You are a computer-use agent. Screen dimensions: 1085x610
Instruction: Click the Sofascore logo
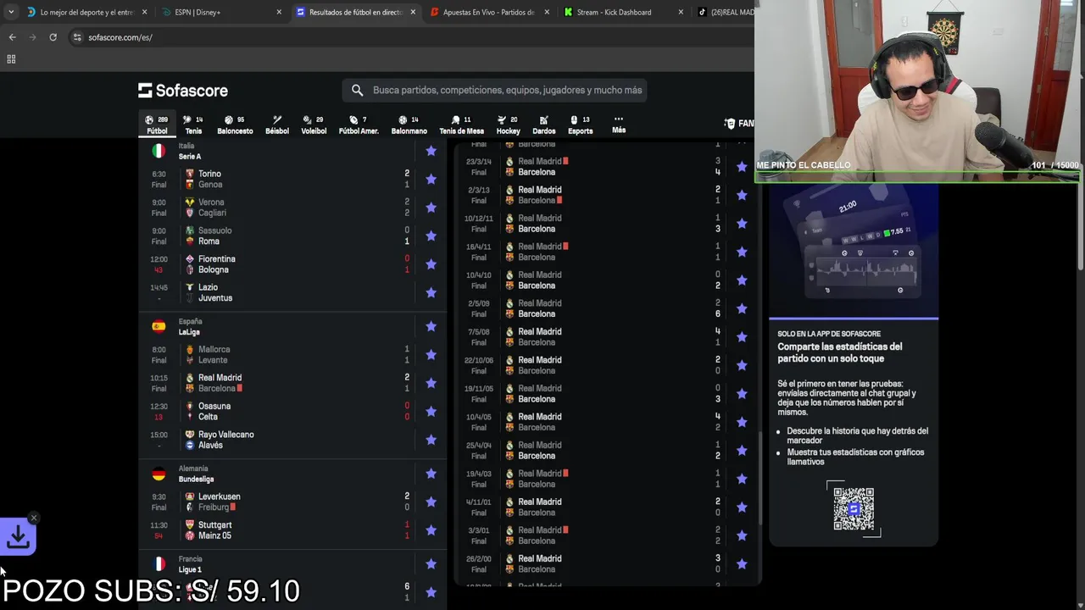pyautogui.click(x=183, y=90)
